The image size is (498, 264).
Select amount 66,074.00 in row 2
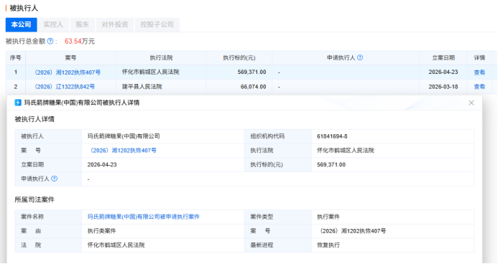253,87
